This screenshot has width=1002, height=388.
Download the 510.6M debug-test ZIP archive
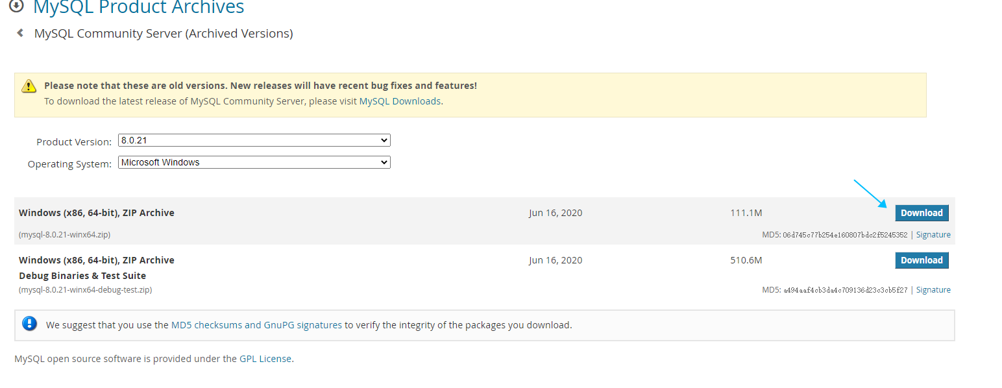pyautogui.click(x=922, y=260)
